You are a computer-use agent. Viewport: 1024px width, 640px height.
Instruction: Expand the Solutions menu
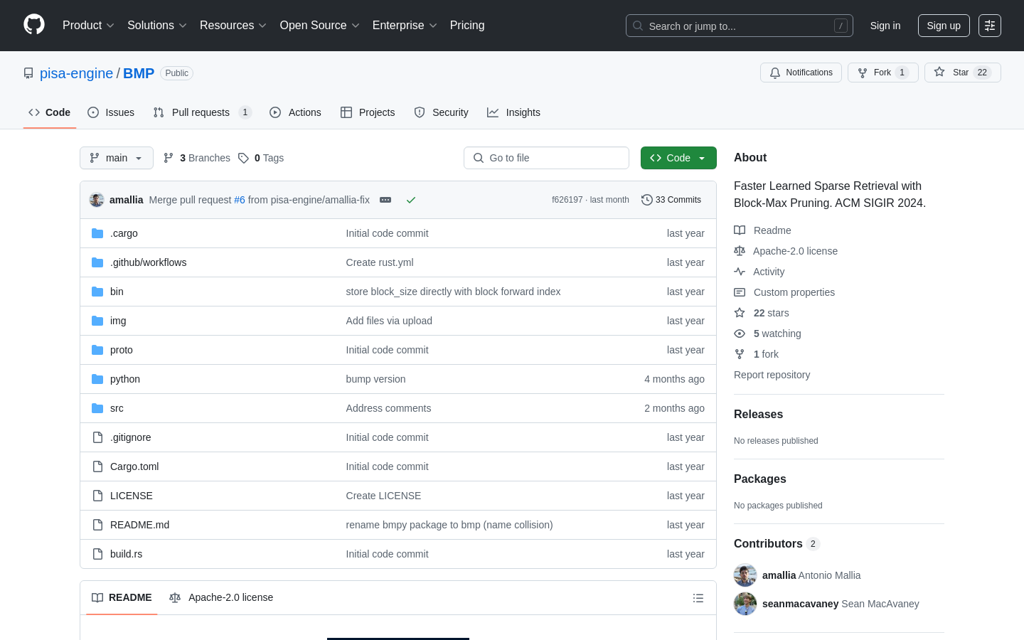(x=157, y=26)
